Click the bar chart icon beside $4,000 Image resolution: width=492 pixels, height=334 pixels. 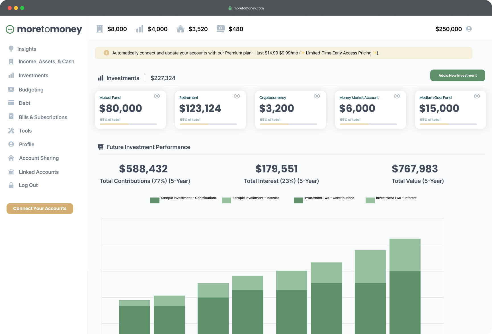(x=140, y=29)
